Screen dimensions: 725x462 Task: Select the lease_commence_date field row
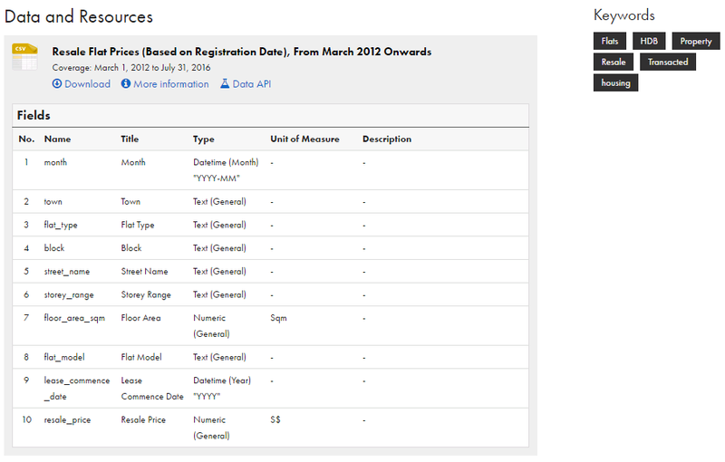click(x=270, y=389)
